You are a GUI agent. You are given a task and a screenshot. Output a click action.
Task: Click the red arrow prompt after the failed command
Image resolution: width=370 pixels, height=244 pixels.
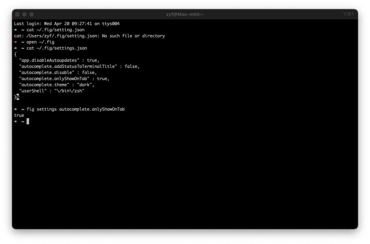point(16,42)
